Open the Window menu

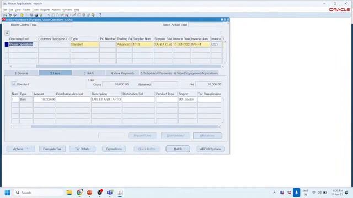67,10
